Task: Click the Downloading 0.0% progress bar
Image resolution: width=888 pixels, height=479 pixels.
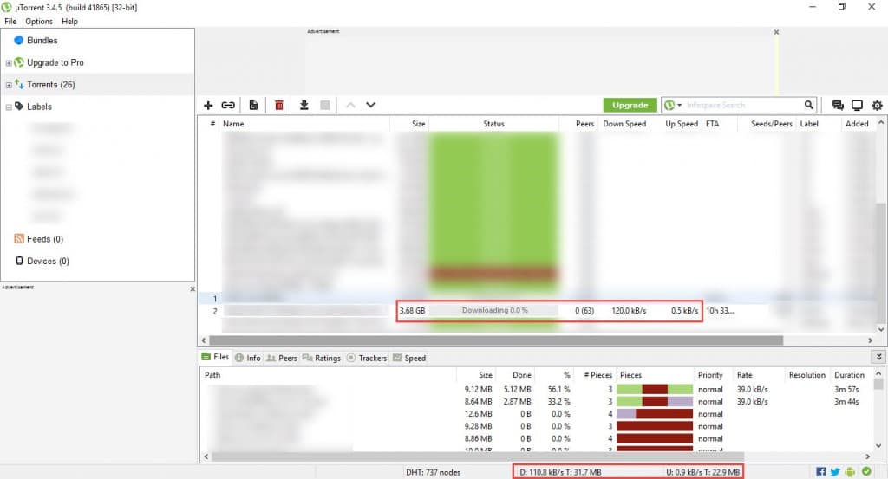Action: [494, 310]
